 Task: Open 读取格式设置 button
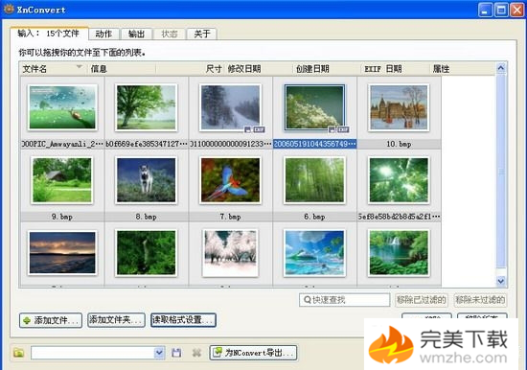click(183, 320)
